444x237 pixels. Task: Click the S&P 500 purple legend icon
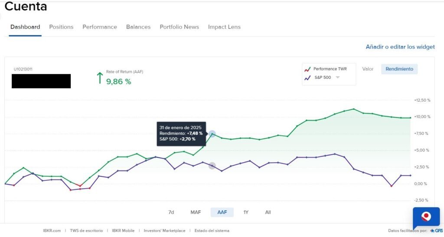pyautogui.click(x=307, y=78)
